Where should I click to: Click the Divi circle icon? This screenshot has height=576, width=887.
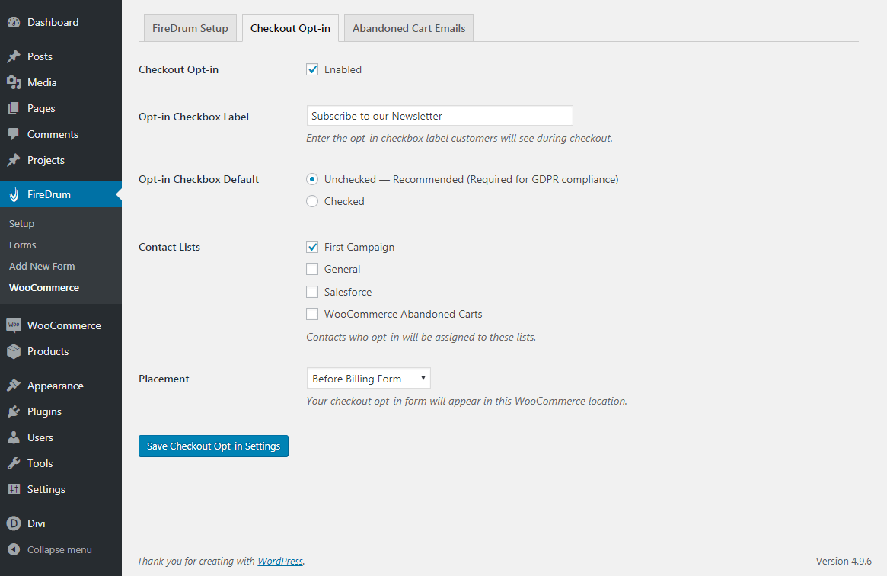point(13,523)
